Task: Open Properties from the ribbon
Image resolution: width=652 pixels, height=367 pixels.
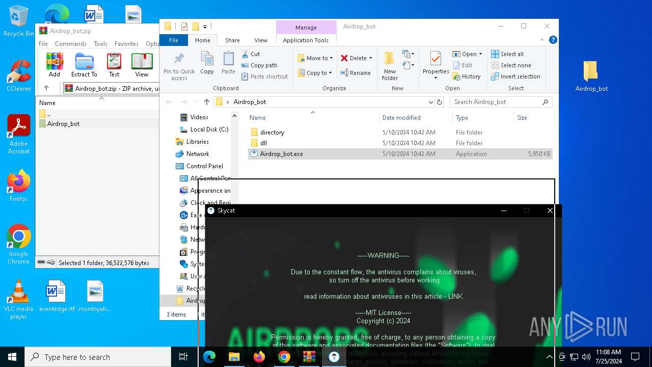Action: click(x=436, y=65)
